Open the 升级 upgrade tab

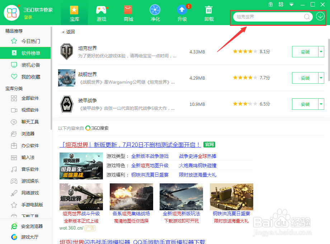tap(182, 14)
